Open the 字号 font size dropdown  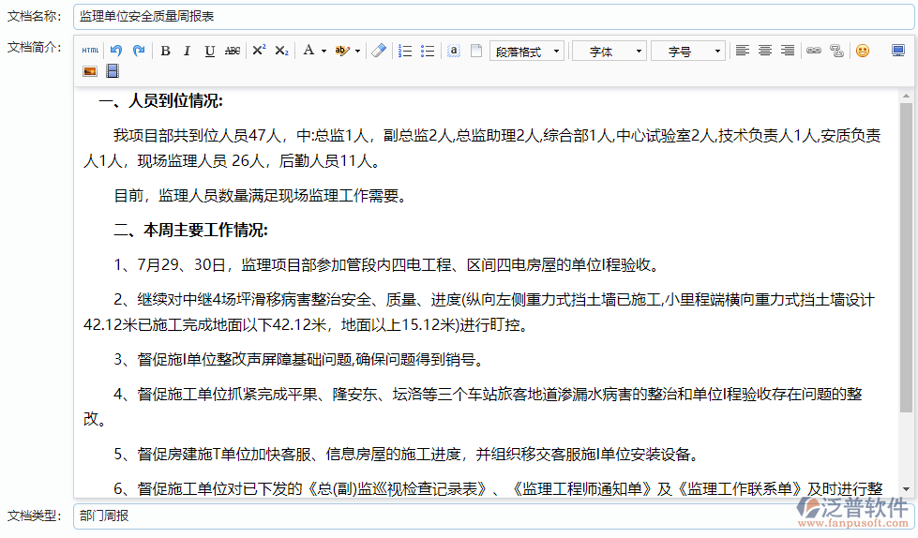(x=688, y=52)
